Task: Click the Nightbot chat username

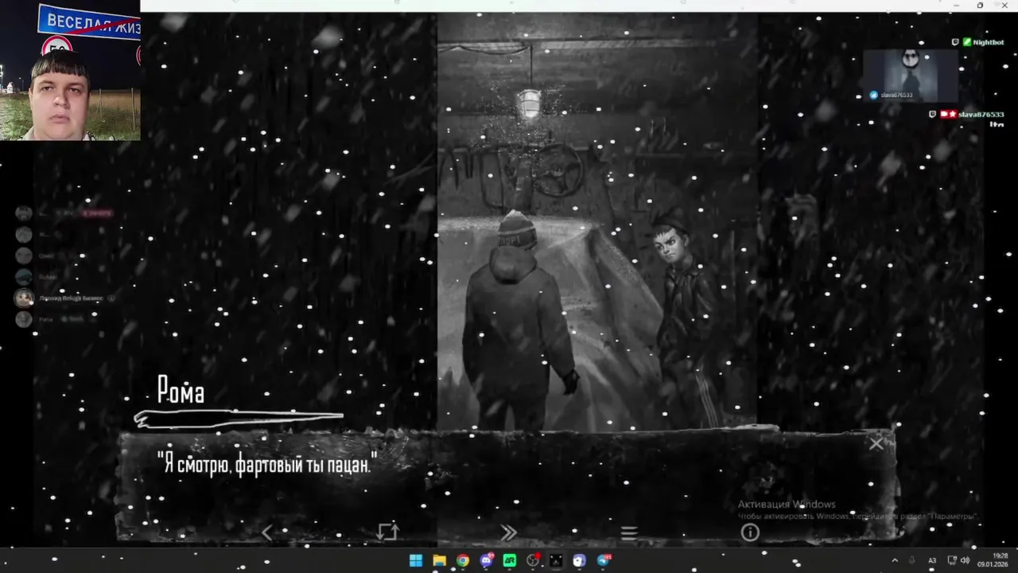Action: click(x=988, y=42)
